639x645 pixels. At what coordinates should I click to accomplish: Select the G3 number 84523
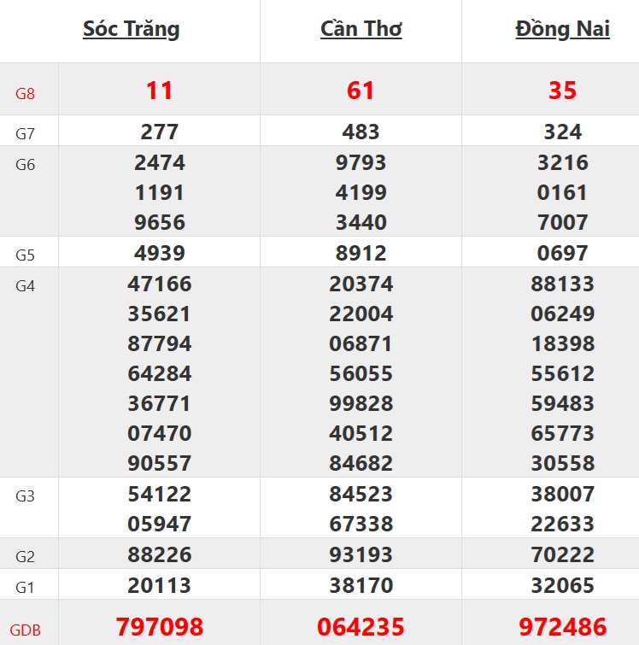pyautogui.click(x=361, y=495)
